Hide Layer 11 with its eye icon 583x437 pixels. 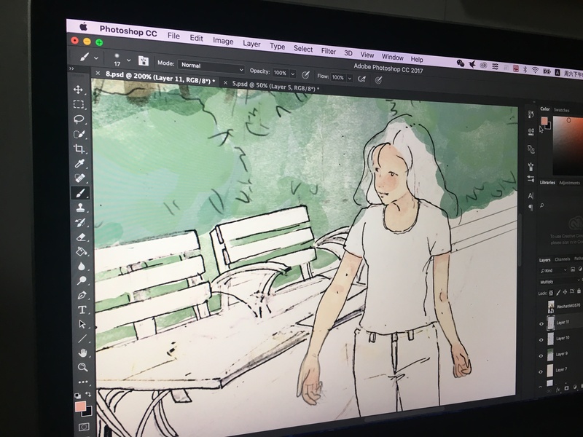[541, 324]
